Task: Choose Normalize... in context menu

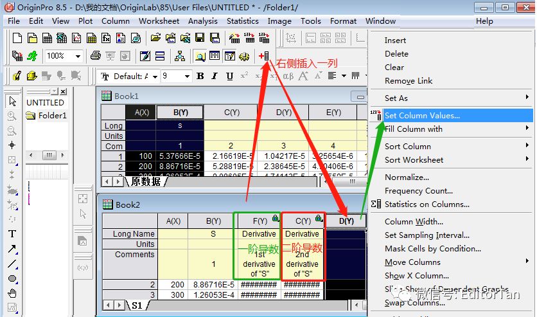Action: pyautogui.click(x=407, y=177)
